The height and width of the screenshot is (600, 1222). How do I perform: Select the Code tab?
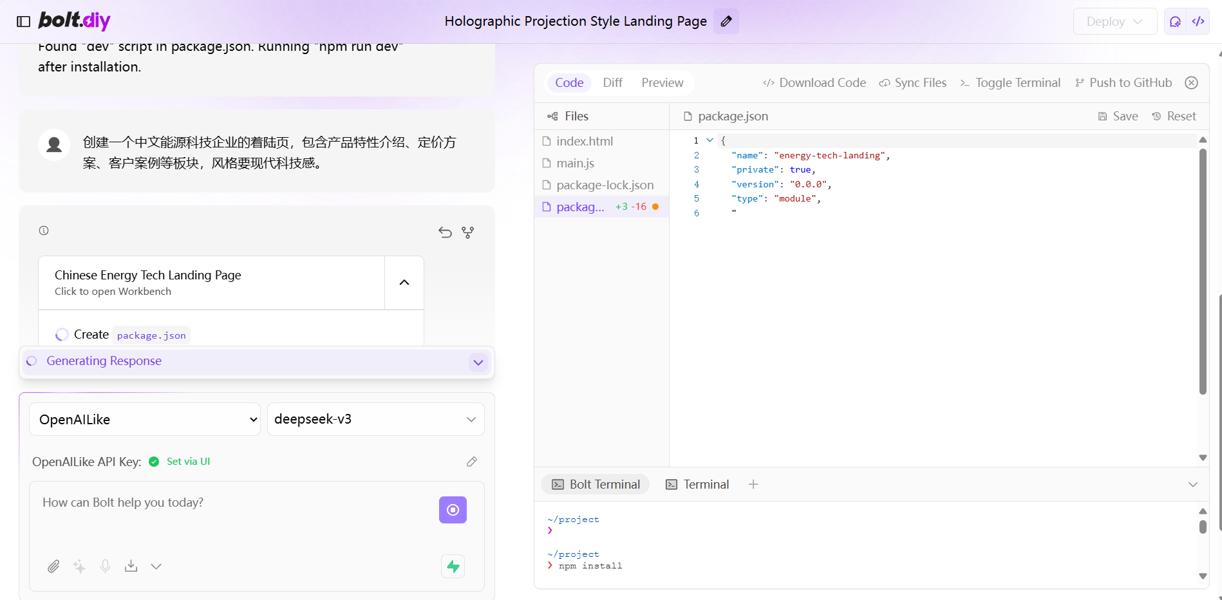point(569,82)
